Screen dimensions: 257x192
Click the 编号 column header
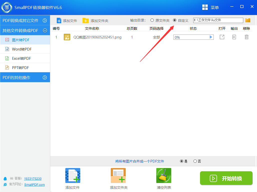(56, 28)
